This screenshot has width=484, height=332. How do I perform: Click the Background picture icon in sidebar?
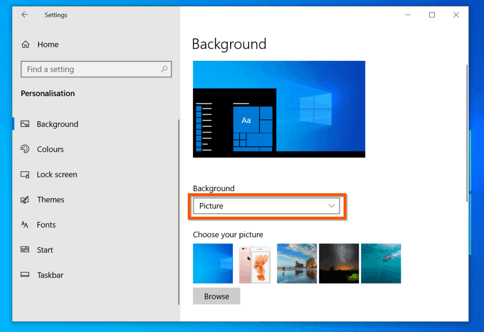[x=25, y=124]
